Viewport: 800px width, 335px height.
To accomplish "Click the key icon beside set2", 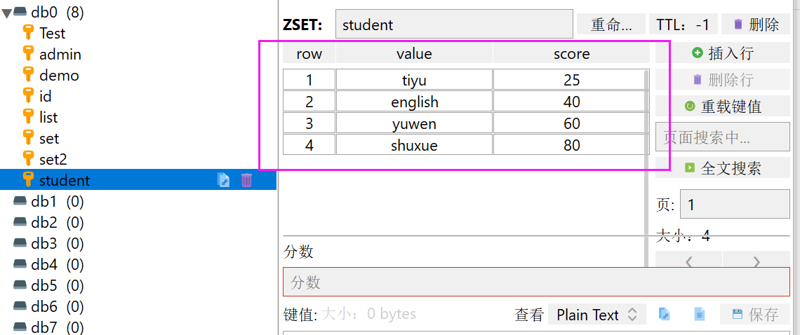I will point(29,159).
